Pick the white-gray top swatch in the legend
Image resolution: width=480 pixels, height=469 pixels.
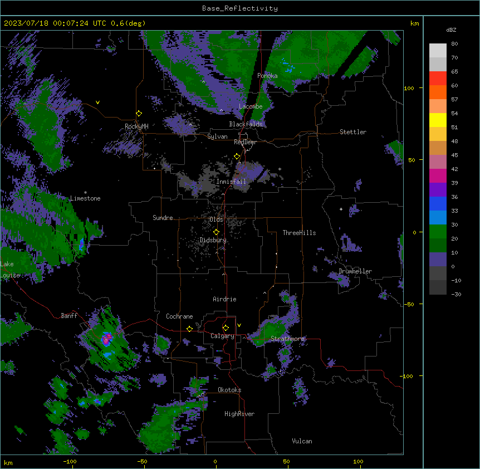pyautogui.click(x=438, y=50)
